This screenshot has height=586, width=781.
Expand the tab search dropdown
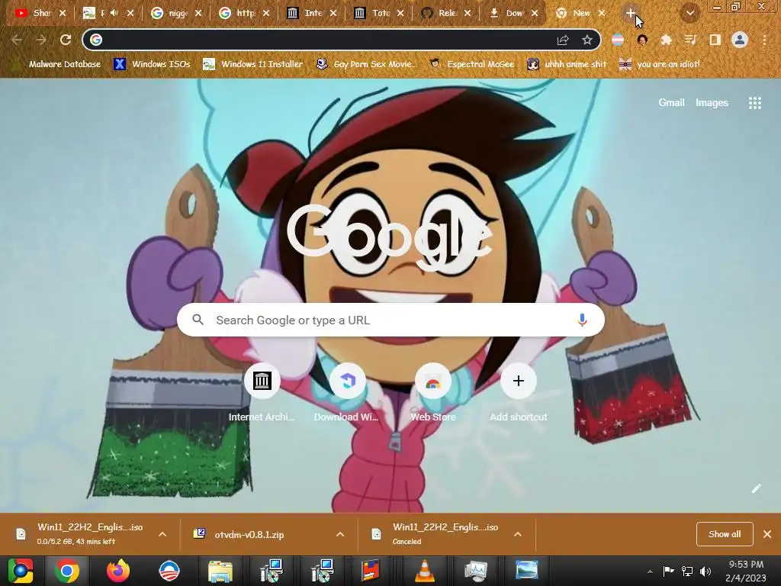689,14
